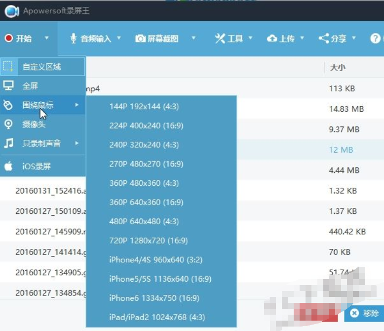Expand the dropdown arrow next to 开始
This screenshot has height=331, width=384.
coord(47,38)
